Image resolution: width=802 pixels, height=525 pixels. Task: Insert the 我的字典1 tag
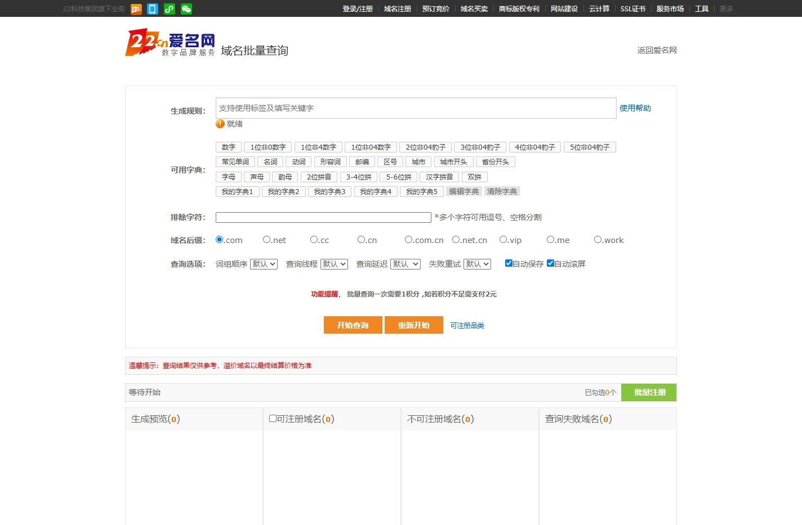[237, 191]
